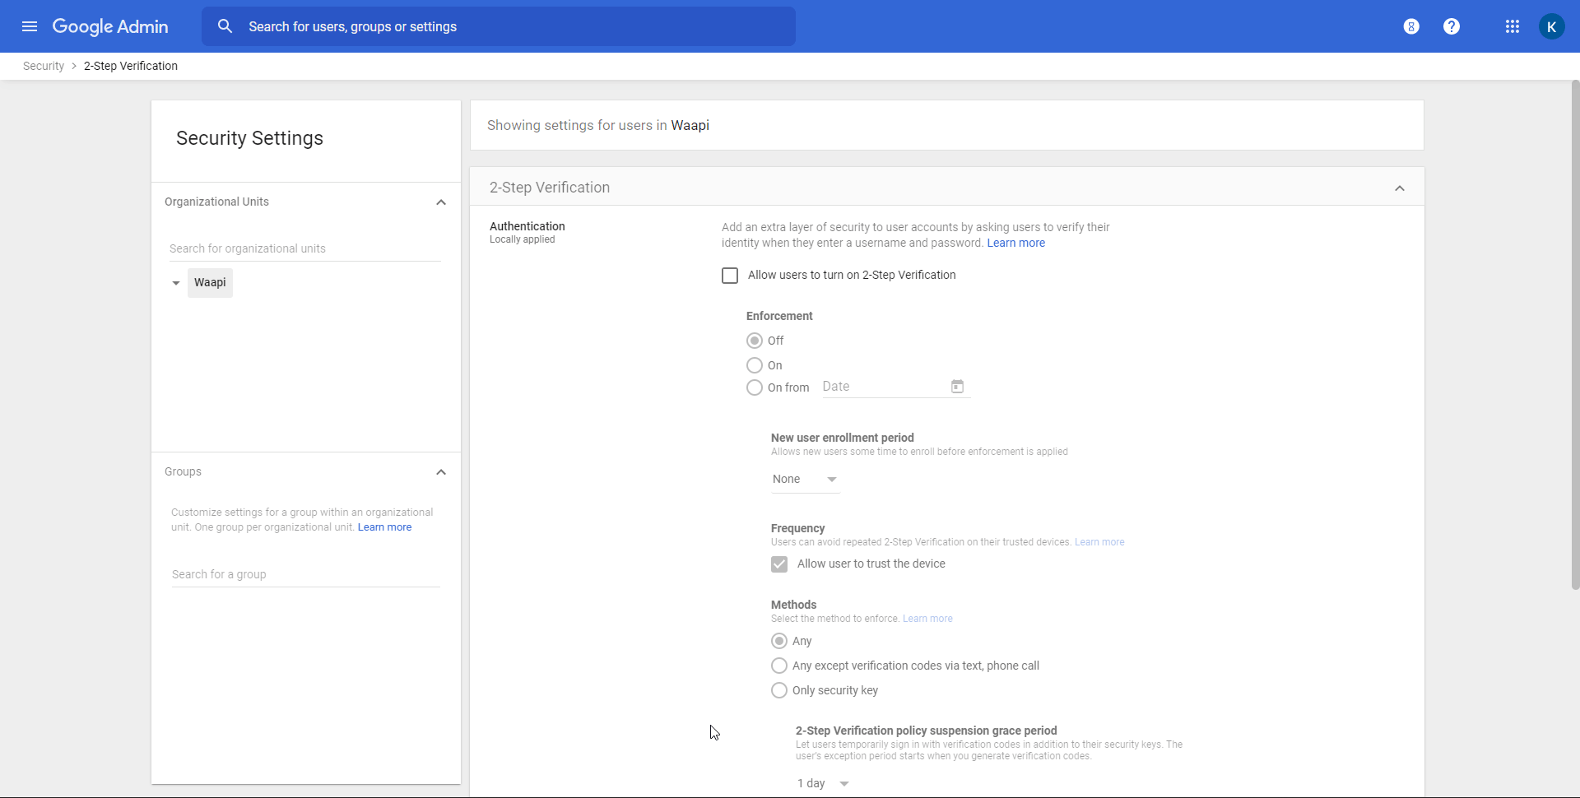Click Learn more link under Groups

point(384,527)
